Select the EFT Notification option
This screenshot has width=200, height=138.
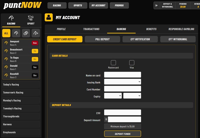pyautogui.click(x=140, y=39)
